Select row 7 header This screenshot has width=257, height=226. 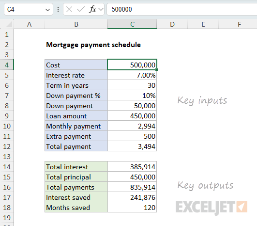[7, 96]
